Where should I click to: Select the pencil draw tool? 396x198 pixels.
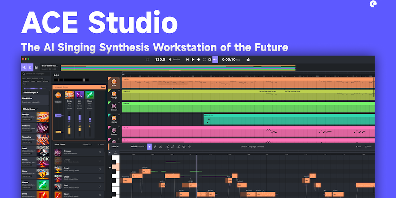coord(155,147)
